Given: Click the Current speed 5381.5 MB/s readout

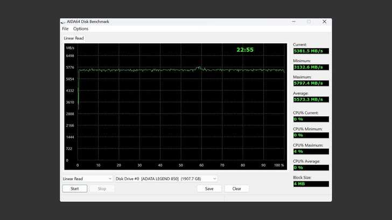Looking at the screenshot, I should 310,51.
